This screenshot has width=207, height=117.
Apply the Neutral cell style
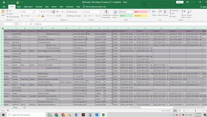pos(141,16)
